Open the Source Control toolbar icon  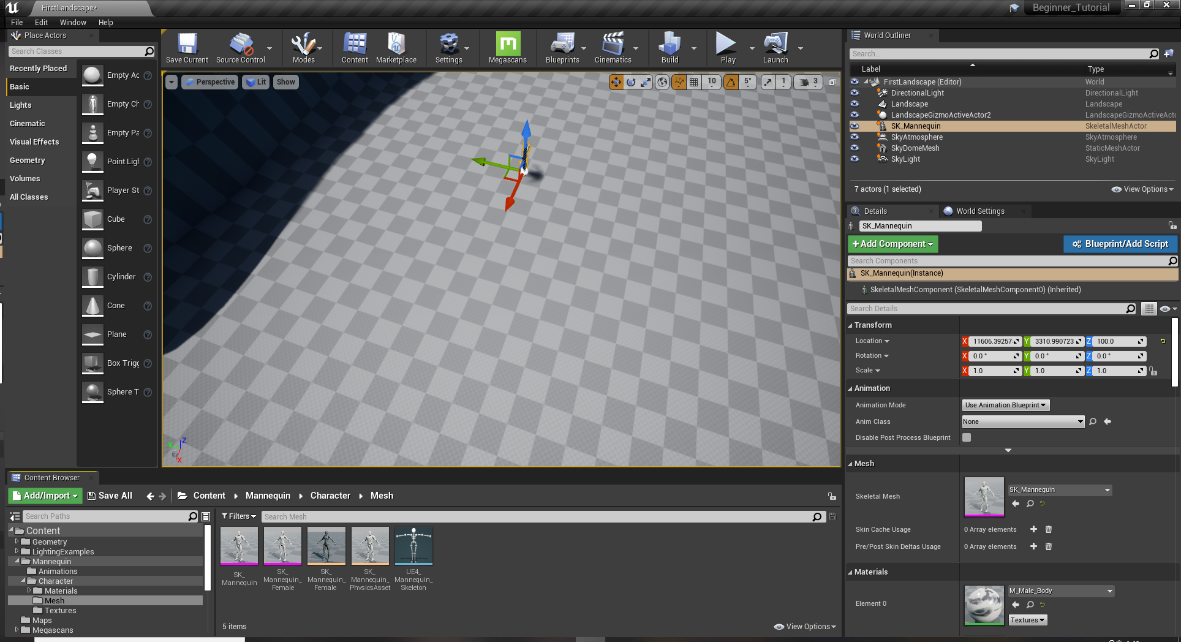point(241,48)
